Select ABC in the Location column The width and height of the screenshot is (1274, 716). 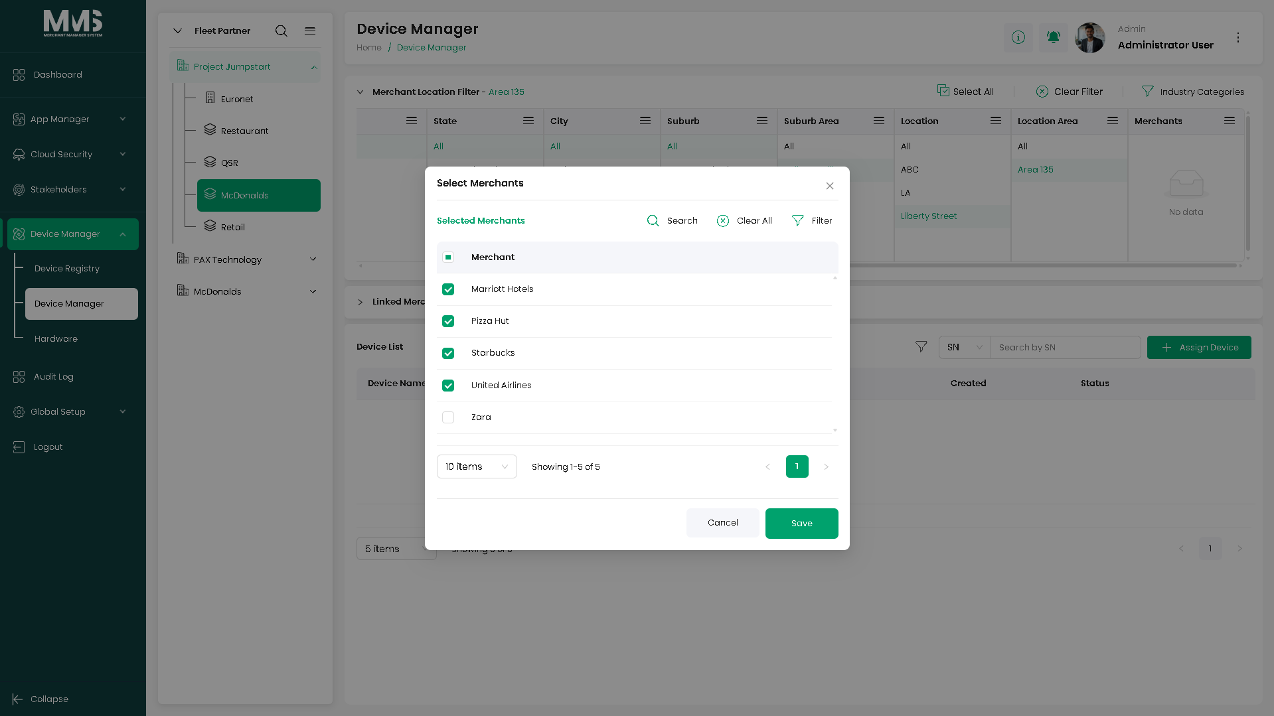tap(910, 170)
